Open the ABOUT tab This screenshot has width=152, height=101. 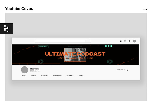pos(81,75)
